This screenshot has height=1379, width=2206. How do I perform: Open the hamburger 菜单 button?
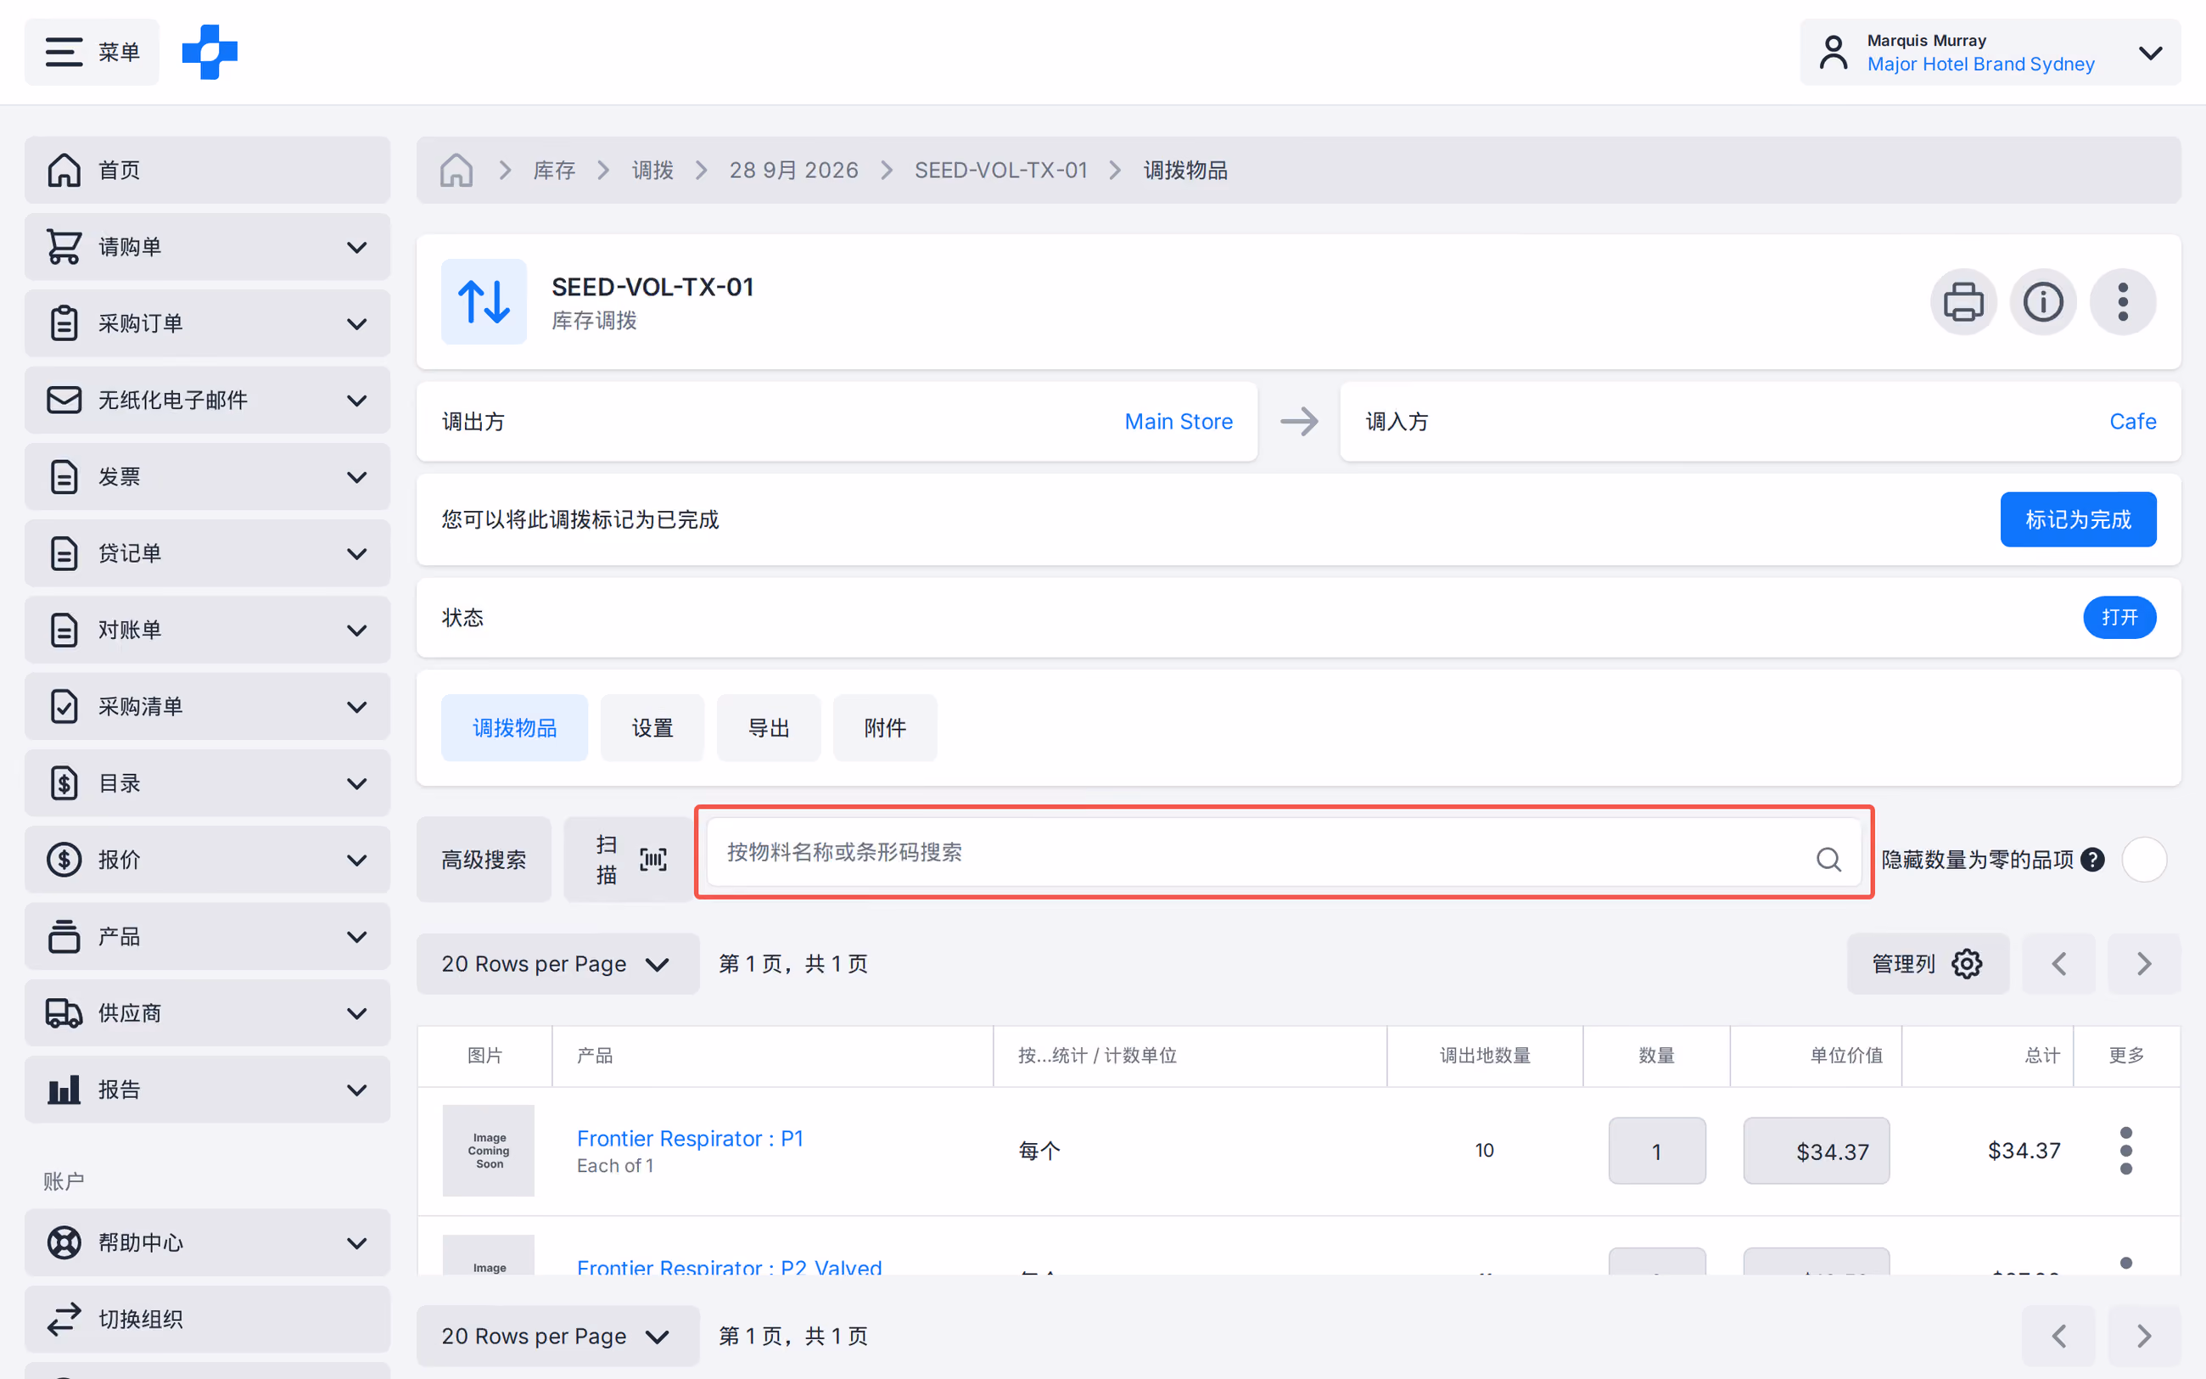tap(92, 52)
